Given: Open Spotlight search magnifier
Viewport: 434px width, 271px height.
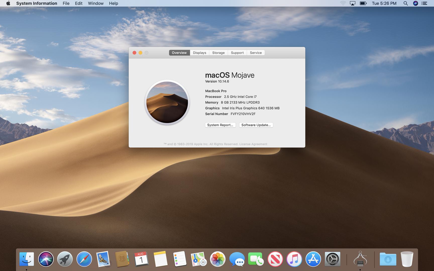Looking at the screenshot, I should pos(405,3).
